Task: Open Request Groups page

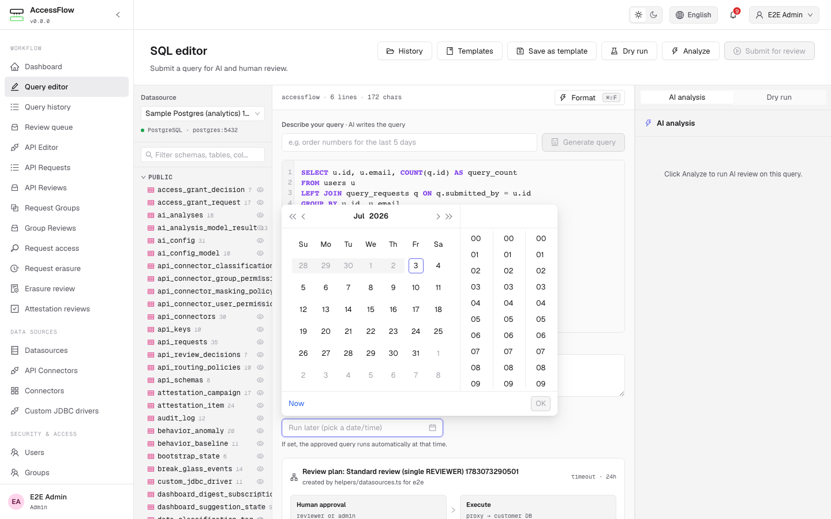Action: tap(66, 208)
